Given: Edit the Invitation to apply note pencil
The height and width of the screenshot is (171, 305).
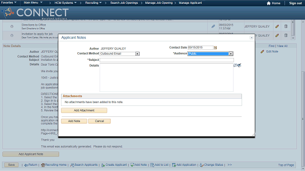Looking at the screenshot, I should 277,36.
